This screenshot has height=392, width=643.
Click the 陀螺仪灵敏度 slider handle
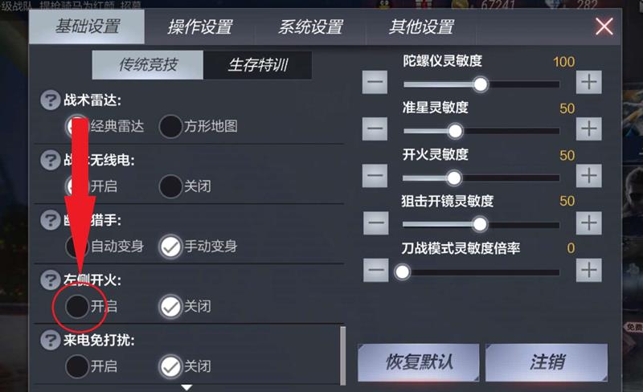click(481, 84)
